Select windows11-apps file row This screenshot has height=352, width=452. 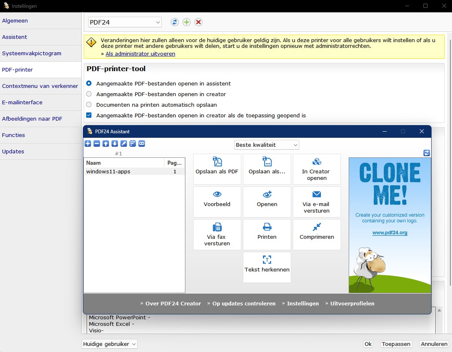pos(134,171)
